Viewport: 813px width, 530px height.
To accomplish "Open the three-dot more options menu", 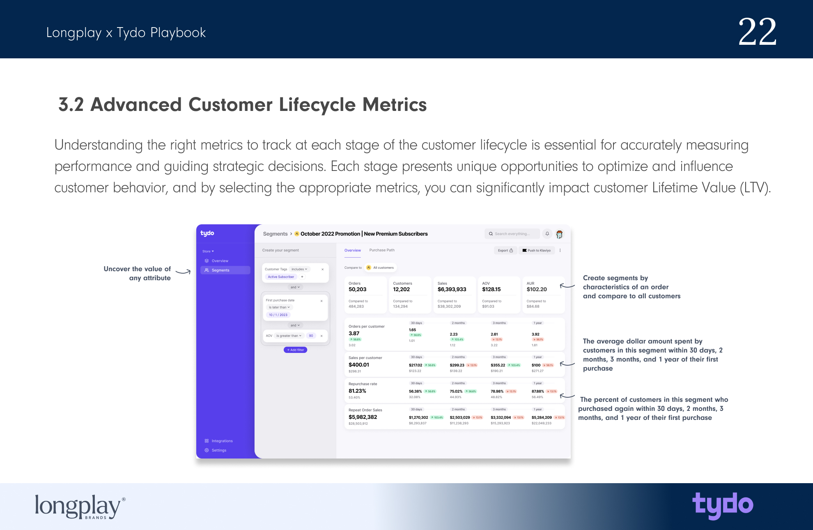I will [560, 250].
